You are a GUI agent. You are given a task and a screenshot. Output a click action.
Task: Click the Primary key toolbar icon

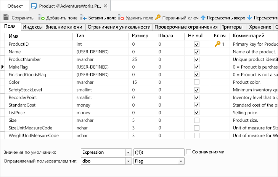(x=158, y=18)
